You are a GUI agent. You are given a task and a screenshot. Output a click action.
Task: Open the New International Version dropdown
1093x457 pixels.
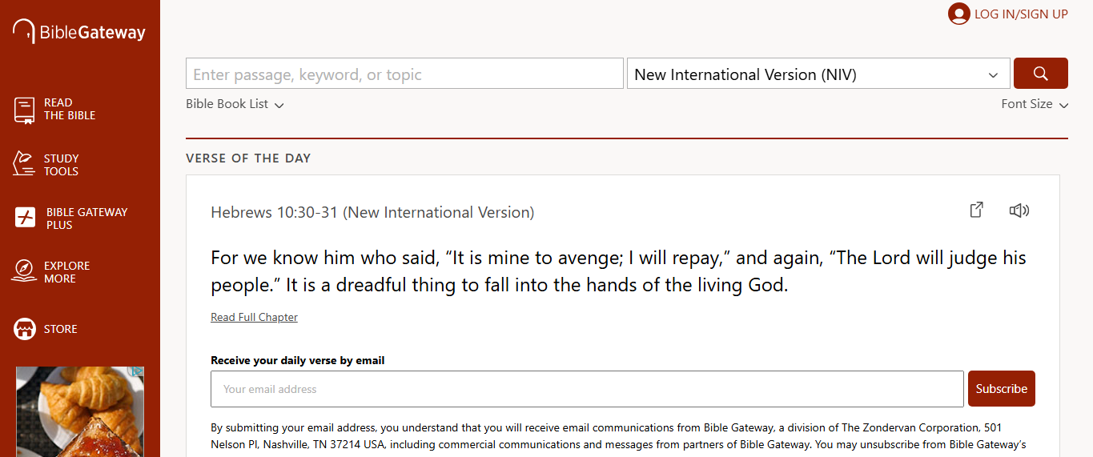pyautogui.click(x=818, y=74)
